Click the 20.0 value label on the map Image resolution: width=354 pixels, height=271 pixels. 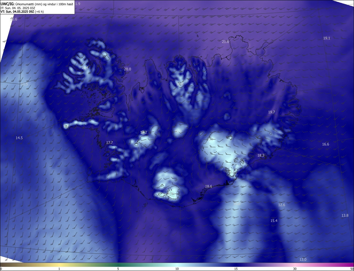[x=127, y=69]
